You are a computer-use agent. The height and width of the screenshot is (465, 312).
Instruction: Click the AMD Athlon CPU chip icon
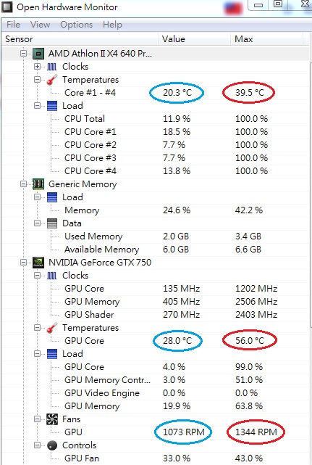[x=38, y=54]
